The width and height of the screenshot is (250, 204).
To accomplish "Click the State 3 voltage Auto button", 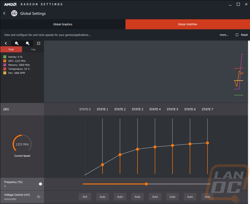I will [x=137, y=197].
